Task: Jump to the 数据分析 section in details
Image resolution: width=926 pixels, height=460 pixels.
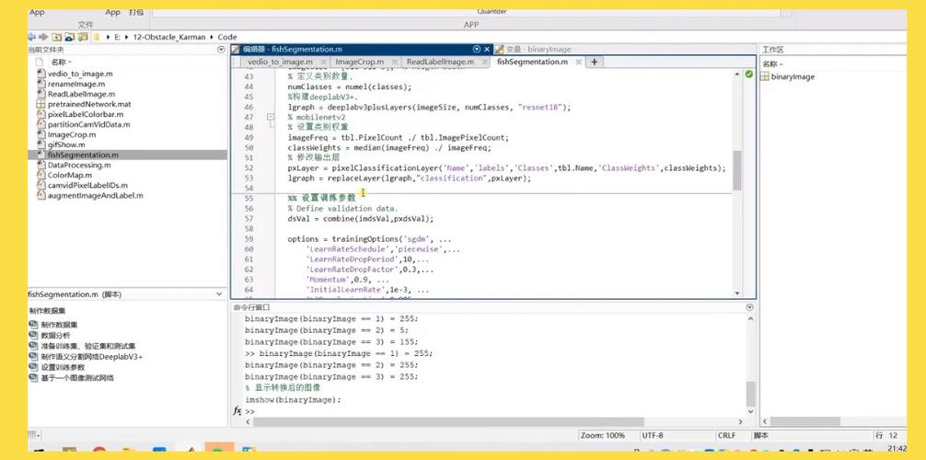Action: tap(55, 336)
